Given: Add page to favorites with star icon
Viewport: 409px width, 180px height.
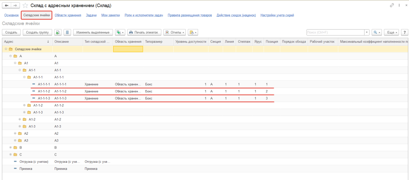Looking at the screenshot, I should click(x=26, y=6).
